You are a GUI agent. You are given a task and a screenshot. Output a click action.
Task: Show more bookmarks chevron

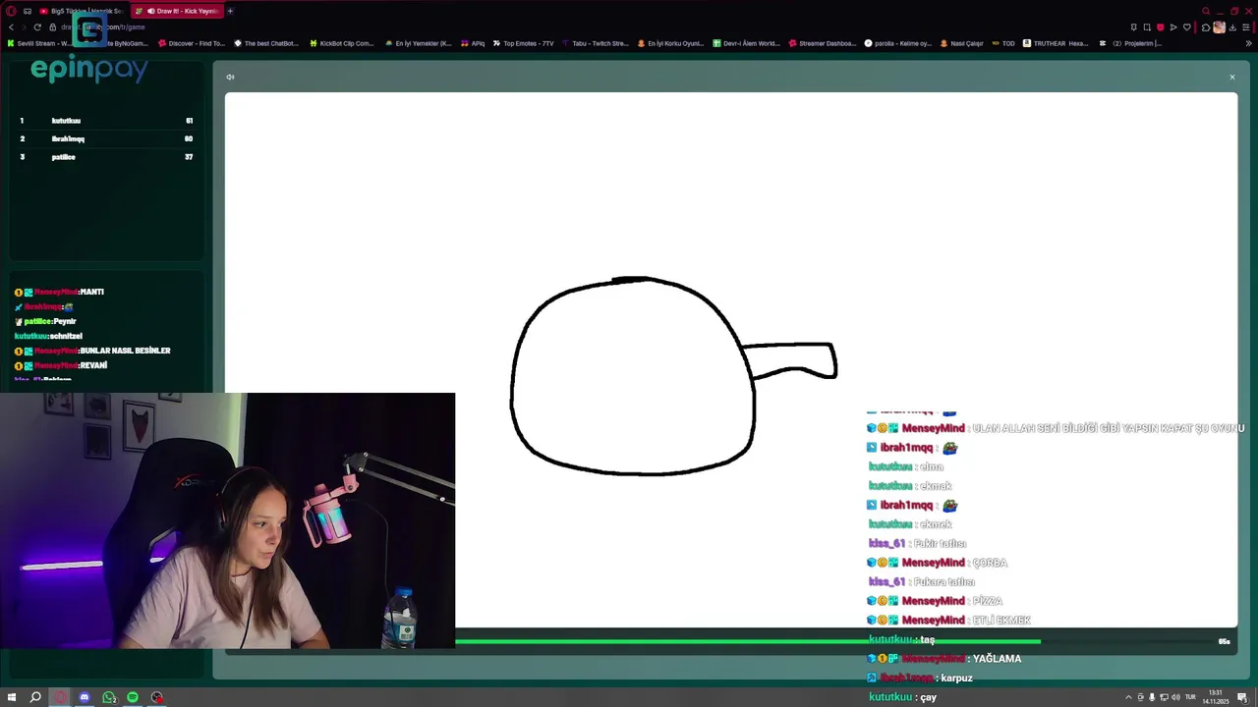1249,43
